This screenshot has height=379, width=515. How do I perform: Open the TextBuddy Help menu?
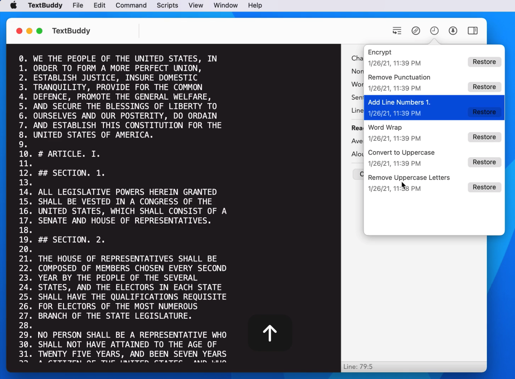[255, 5]
